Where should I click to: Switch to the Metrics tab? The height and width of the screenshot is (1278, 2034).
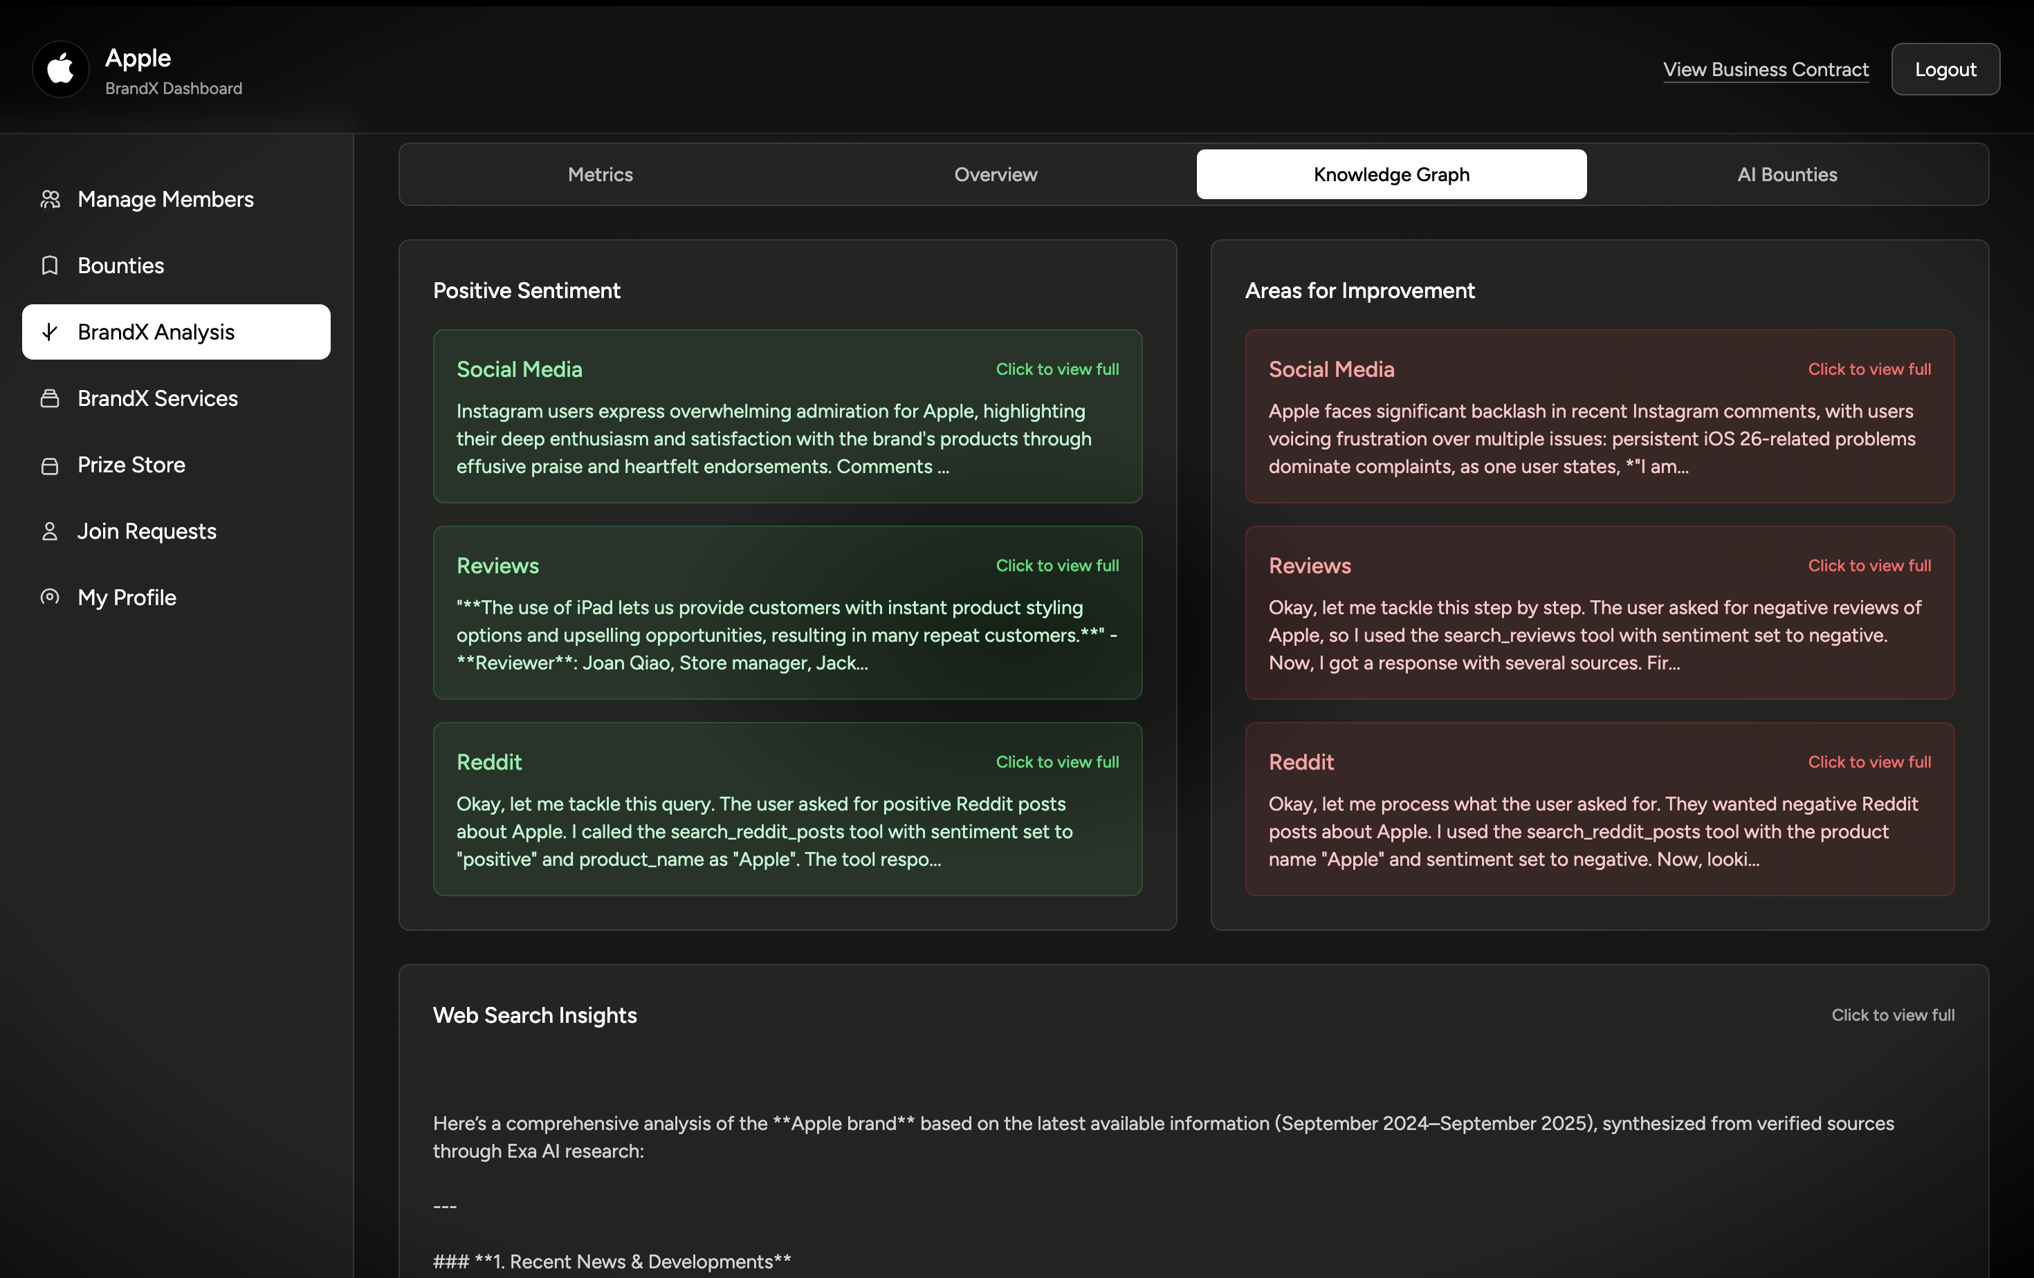(x=600, y=175)
